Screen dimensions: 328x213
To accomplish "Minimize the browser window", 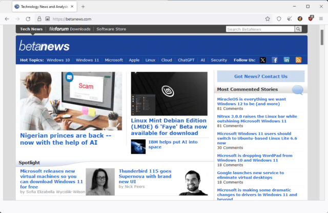I will 294,7.
